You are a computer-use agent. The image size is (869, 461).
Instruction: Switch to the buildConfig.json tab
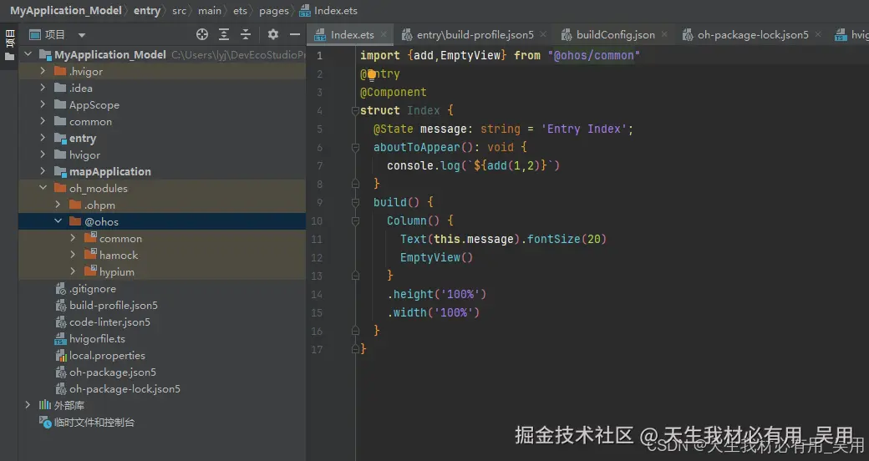[615, 34]
